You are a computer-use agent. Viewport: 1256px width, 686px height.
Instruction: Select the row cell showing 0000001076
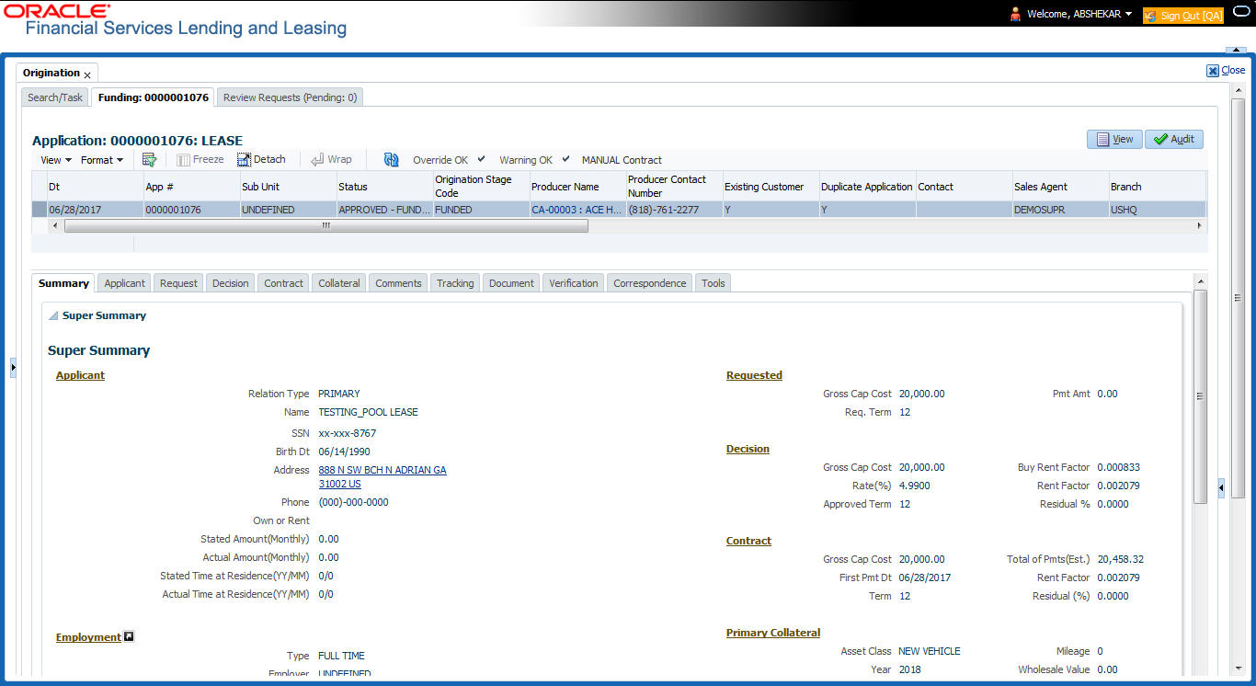(191, 210)
